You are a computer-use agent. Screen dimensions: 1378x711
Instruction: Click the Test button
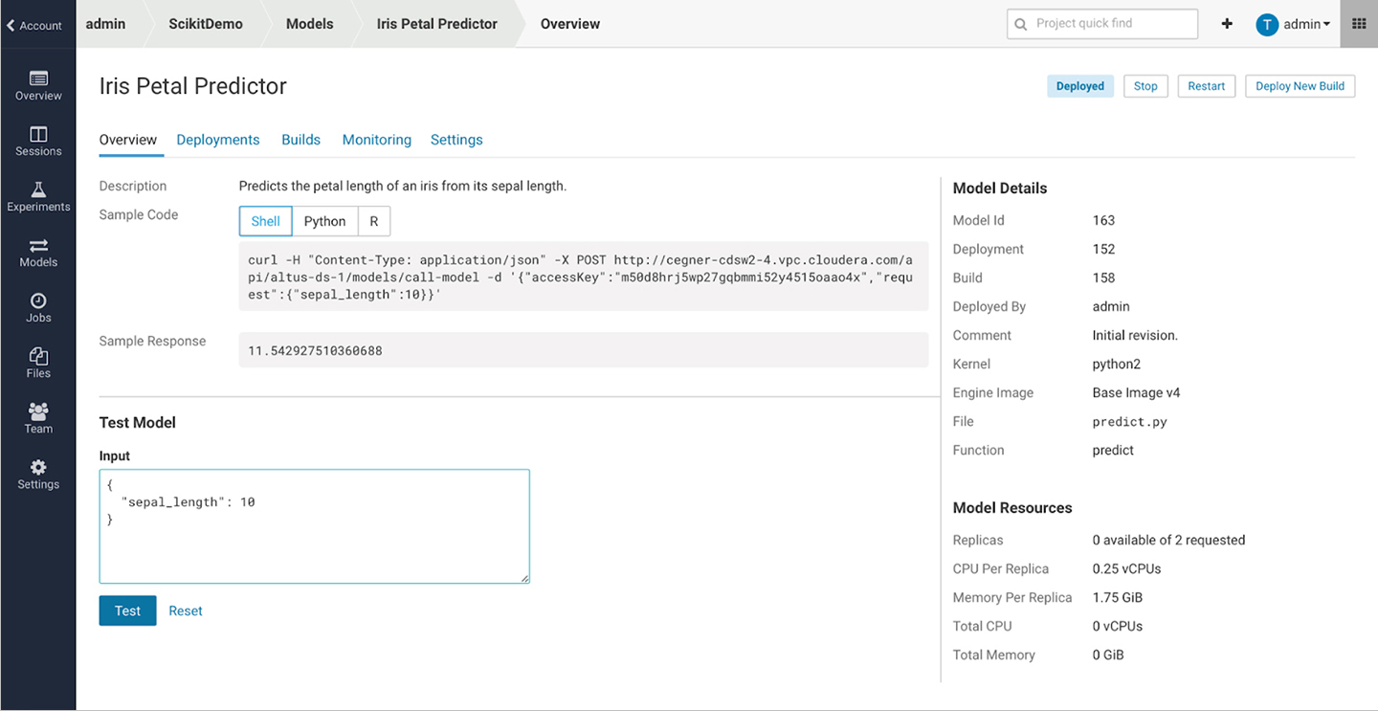127,611
